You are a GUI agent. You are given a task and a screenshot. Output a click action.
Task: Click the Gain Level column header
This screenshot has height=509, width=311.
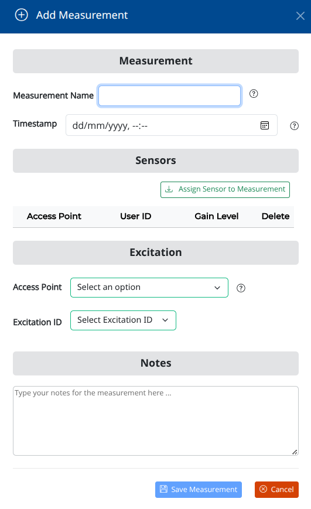pos(217,216)
